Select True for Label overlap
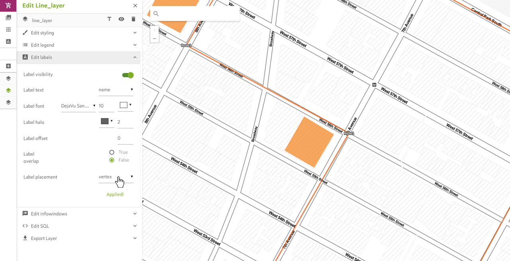This screenshot has height=261, width=510. pyautogui.click(x=112, y=152)
